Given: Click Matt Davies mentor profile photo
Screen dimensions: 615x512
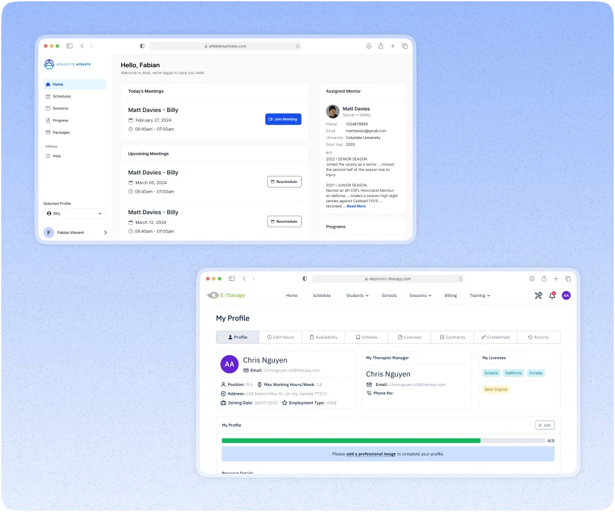Looking at the screenshot, I should point(332,111).
